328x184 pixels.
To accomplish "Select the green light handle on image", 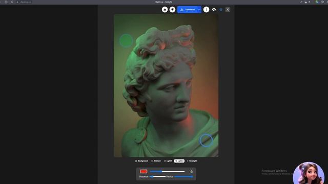I will coord(126,41).
